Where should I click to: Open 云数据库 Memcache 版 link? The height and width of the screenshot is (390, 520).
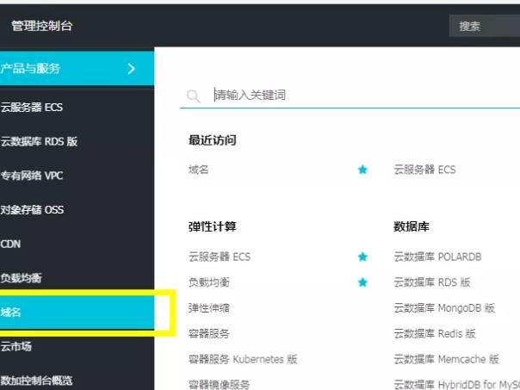[x=446, y=359]
